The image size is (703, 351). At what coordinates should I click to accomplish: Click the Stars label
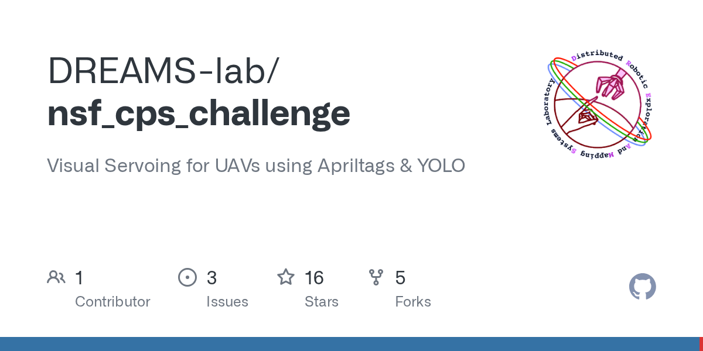322,302
